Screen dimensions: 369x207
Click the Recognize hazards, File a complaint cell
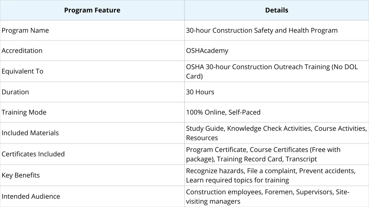click(x=277, y=175)
